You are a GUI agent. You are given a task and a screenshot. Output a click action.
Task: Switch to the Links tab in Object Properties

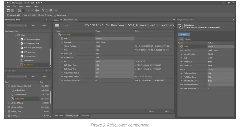187,39
